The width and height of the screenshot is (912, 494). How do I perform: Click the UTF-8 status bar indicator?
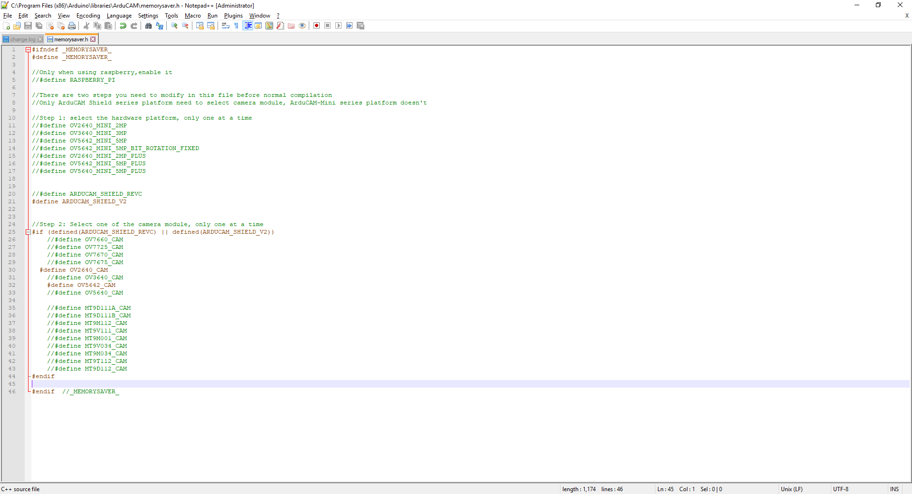pos(841,489)
